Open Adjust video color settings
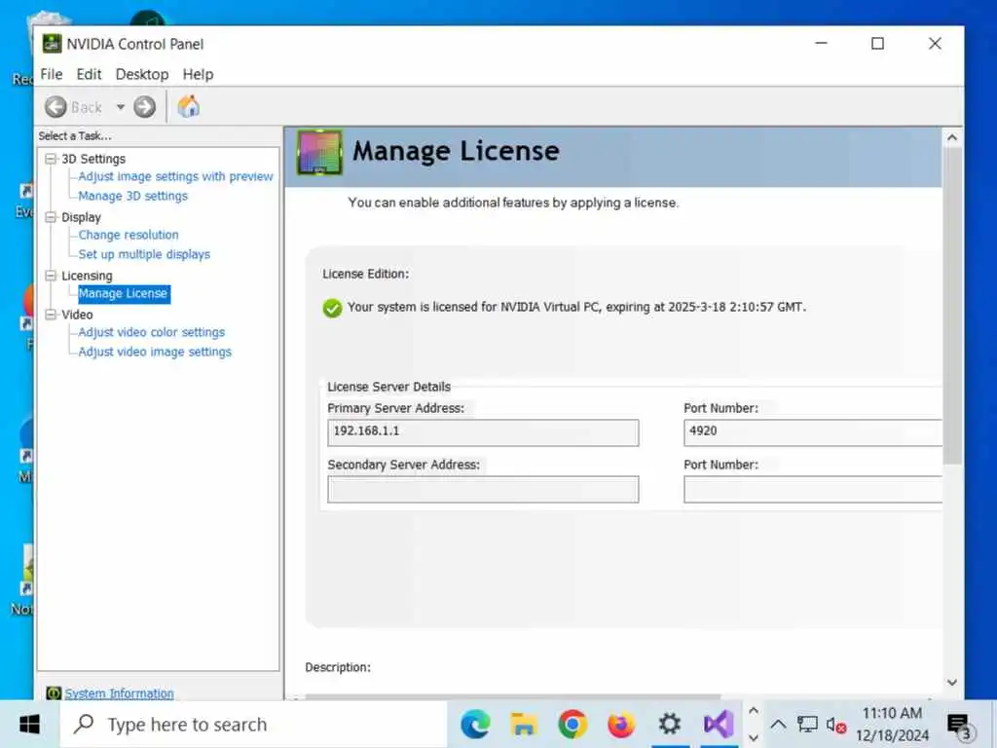Image resolution: width=997 pixels, height=748 pixels. [x=151, y=332]
